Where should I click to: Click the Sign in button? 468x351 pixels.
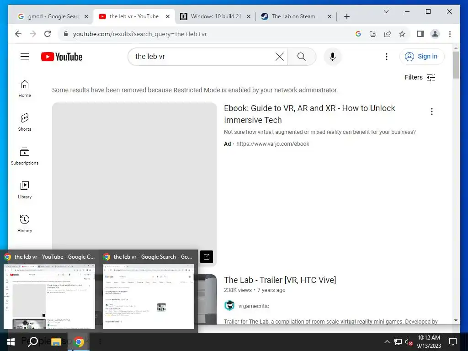[x=421, y=56]
